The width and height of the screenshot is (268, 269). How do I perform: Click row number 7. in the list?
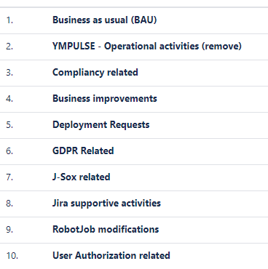tap(9, 177)
